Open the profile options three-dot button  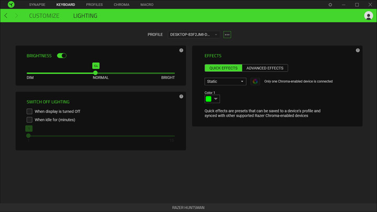227,35
